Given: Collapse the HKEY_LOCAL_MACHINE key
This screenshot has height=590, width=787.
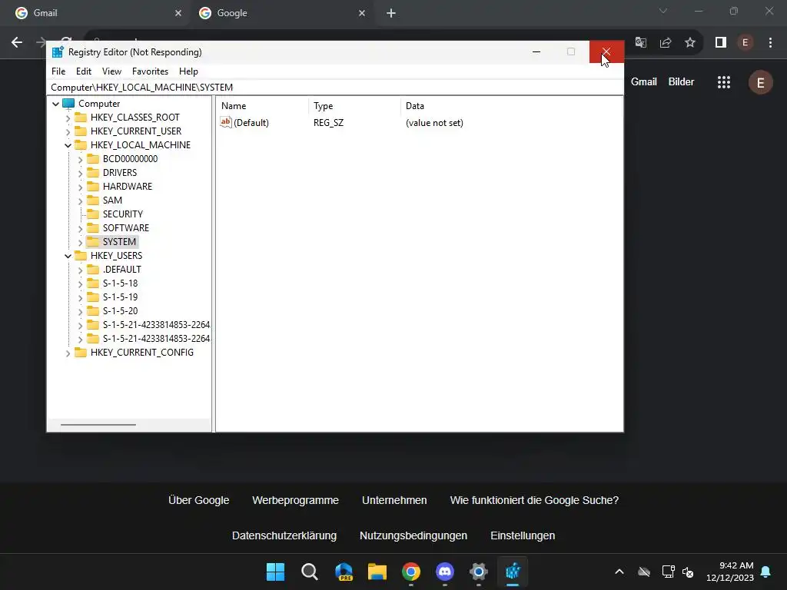Looking at the screenshot, I should (x=68, y=145).
